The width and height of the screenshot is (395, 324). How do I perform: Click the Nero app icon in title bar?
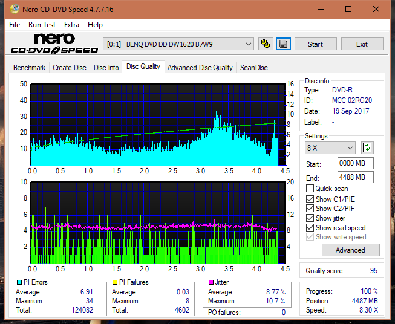click(x=15, y=9)
